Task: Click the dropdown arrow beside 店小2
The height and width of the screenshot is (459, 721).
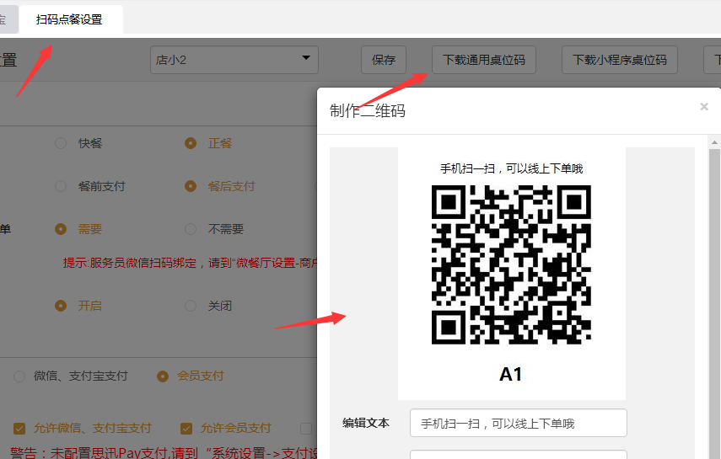Action: click(306, 58)
